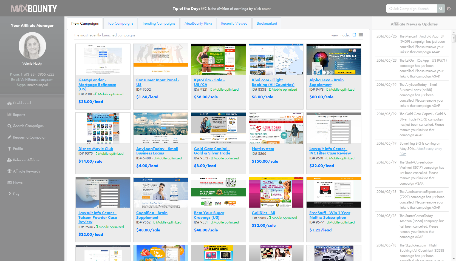Screen dimensions: 456x261
Task: Open the MaxBounty: May 30th news link
Action: pyautogui.click(x=421, y=151)
